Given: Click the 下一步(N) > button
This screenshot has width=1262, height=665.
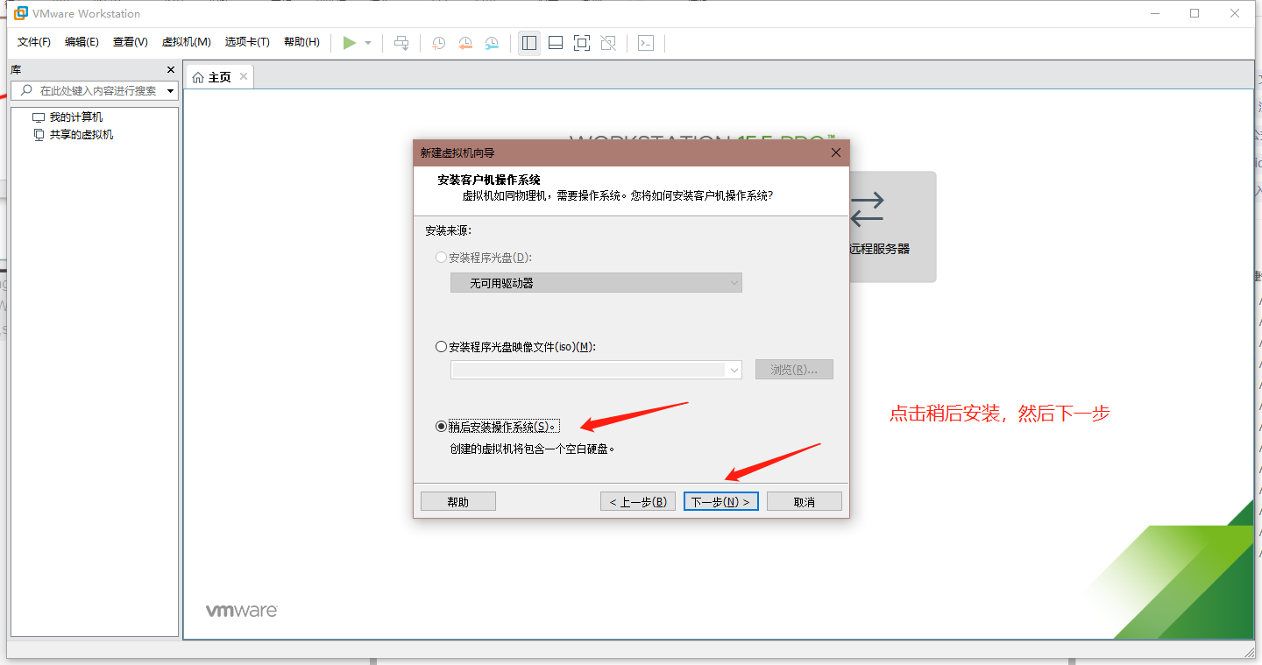Looking at the screenshot, I should pos(720,501).
